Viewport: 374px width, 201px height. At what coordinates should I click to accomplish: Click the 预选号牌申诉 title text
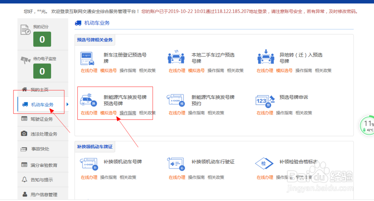294,97
